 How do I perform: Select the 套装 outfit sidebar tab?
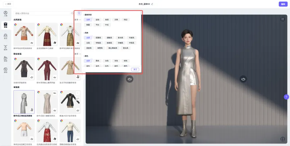click(x=5, y=25)
